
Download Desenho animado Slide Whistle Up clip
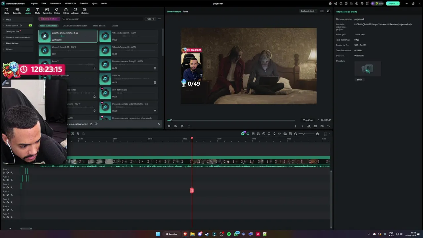155,111
